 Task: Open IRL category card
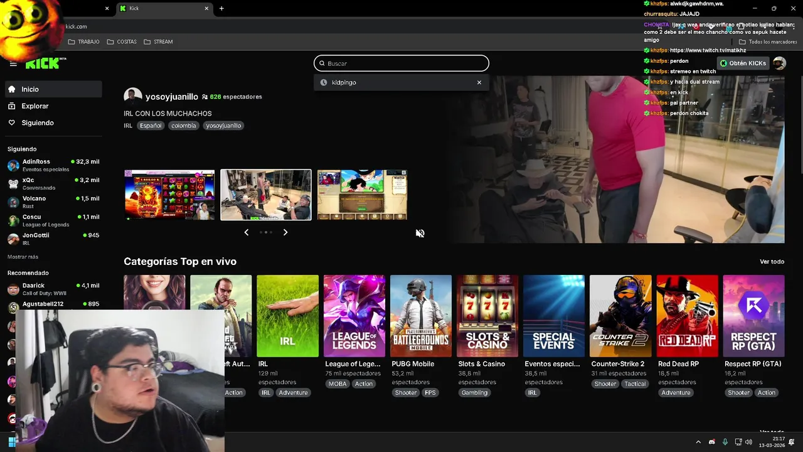click(287, 316)
